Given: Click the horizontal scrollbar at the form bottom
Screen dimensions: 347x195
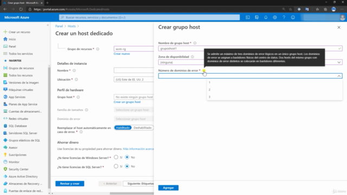Looking at the screenshot, I should point(132,193).
